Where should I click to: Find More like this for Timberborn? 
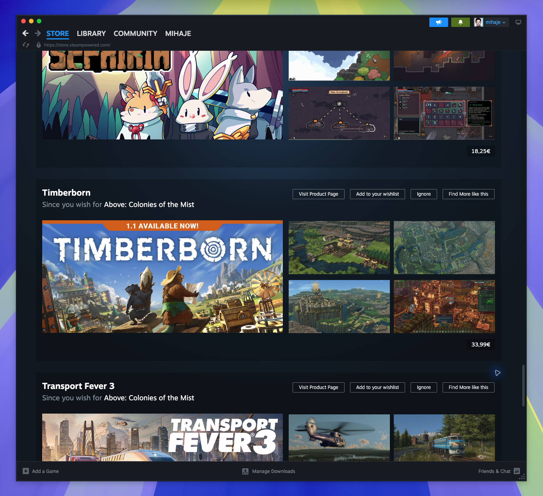click(468, 194)
